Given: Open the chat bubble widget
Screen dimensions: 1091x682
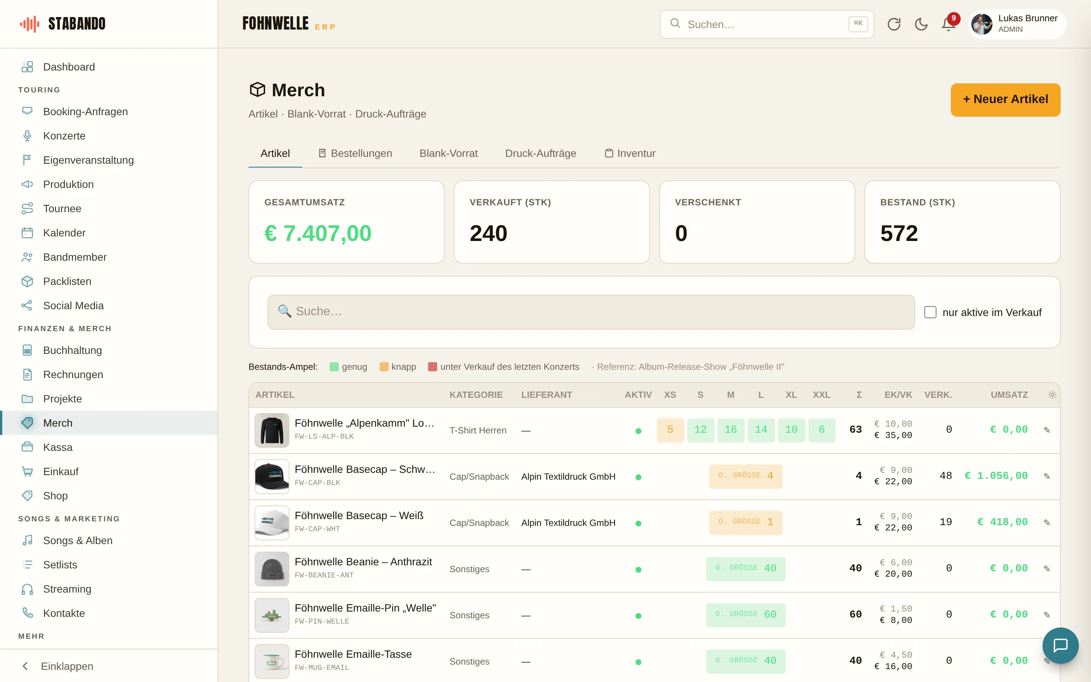Looking at the screenshot, I should click(1060, 646).
